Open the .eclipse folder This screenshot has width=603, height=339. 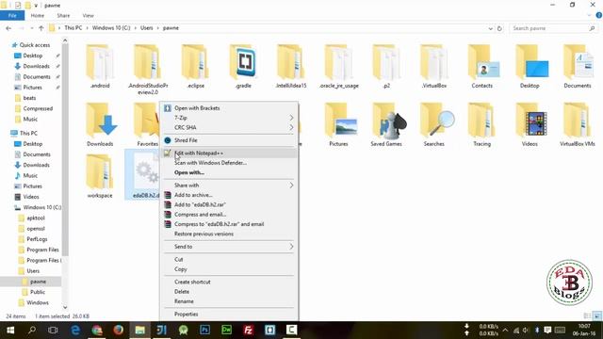pyautogui.click(x=195, y=66)
